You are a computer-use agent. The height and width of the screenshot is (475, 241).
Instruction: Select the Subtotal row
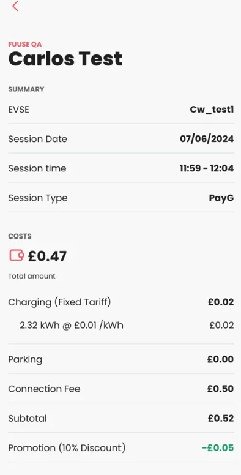[x=120, y=418]
